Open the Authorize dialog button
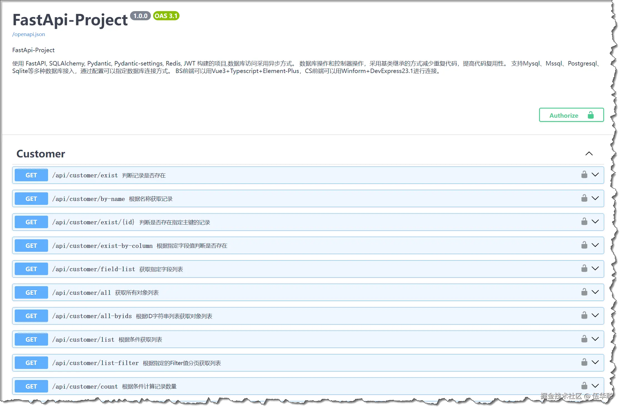Screen dimensions: 623x410 tap(571, 115)
